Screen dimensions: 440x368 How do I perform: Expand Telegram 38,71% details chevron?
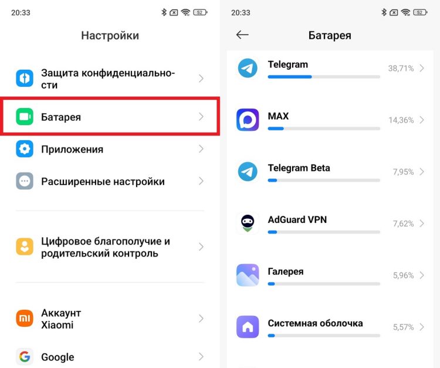point(422,68)
